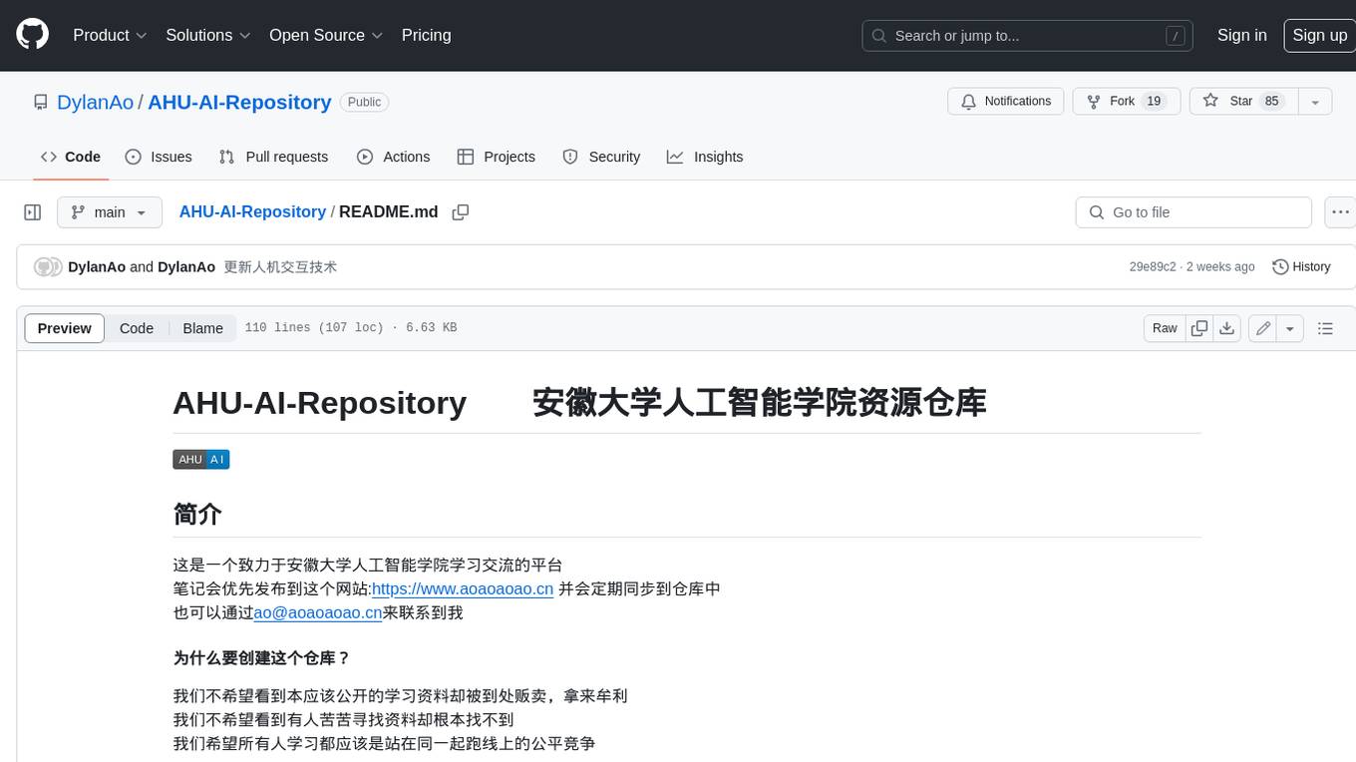Switch to the Insights tab
This screenshot has width=1356, height=762.
[x=705, y=157]
